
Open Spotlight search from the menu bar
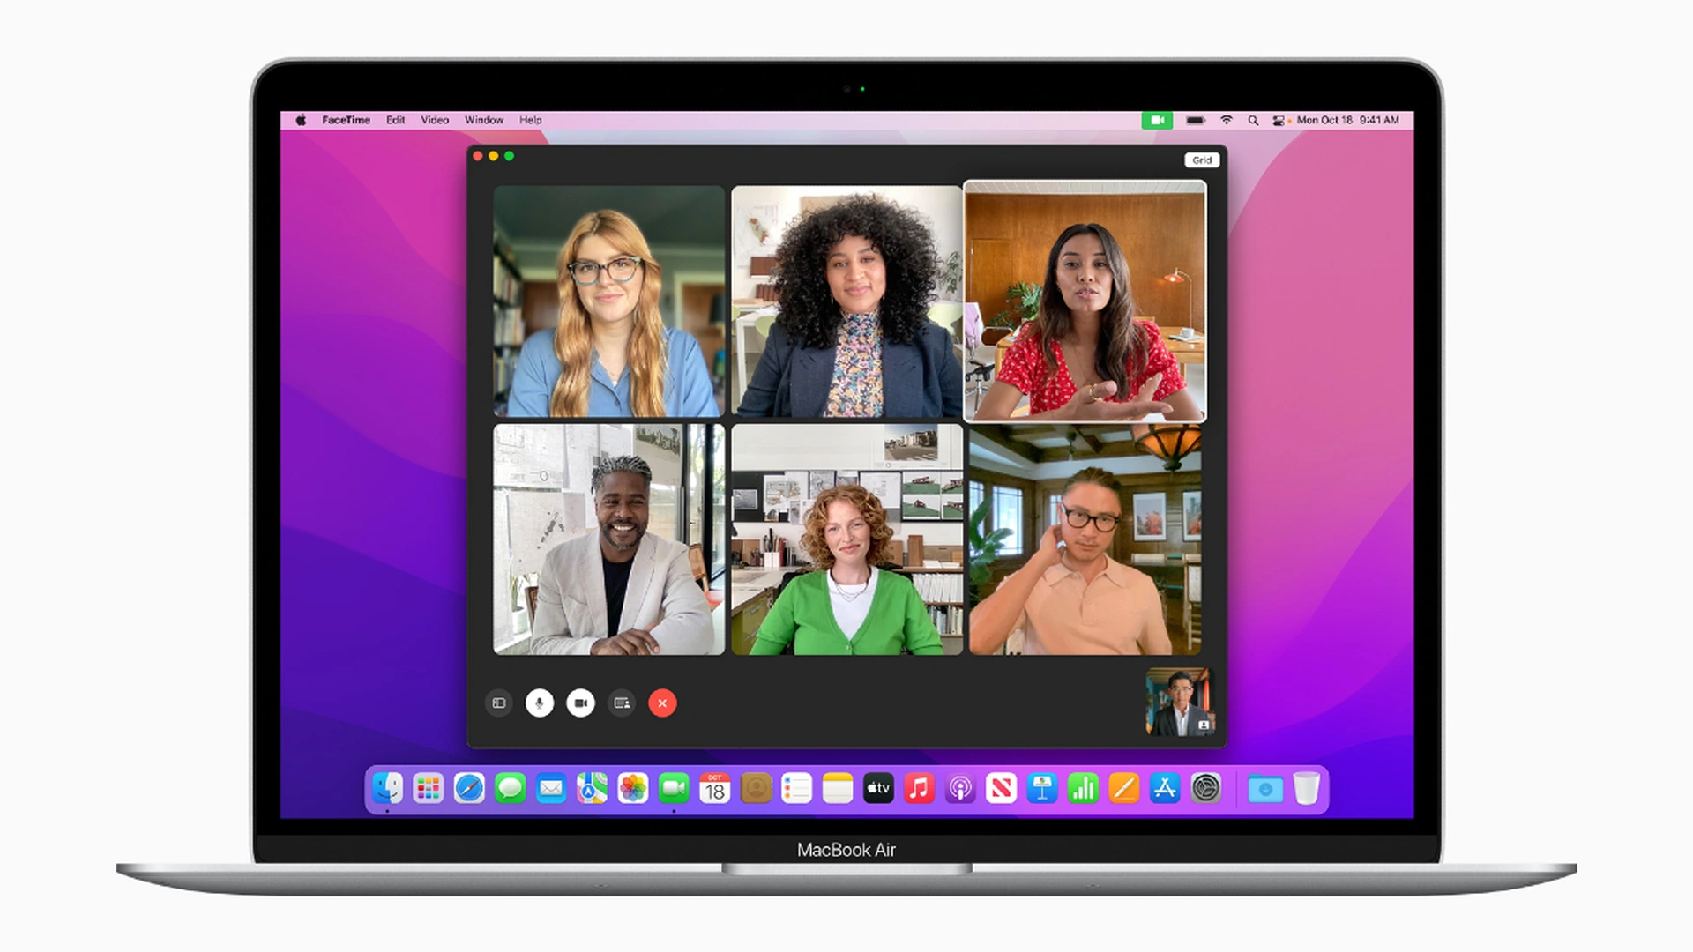coord(1253,120)
